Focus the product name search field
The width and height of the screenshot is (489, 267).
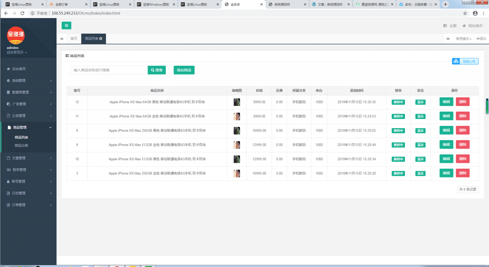109,70
